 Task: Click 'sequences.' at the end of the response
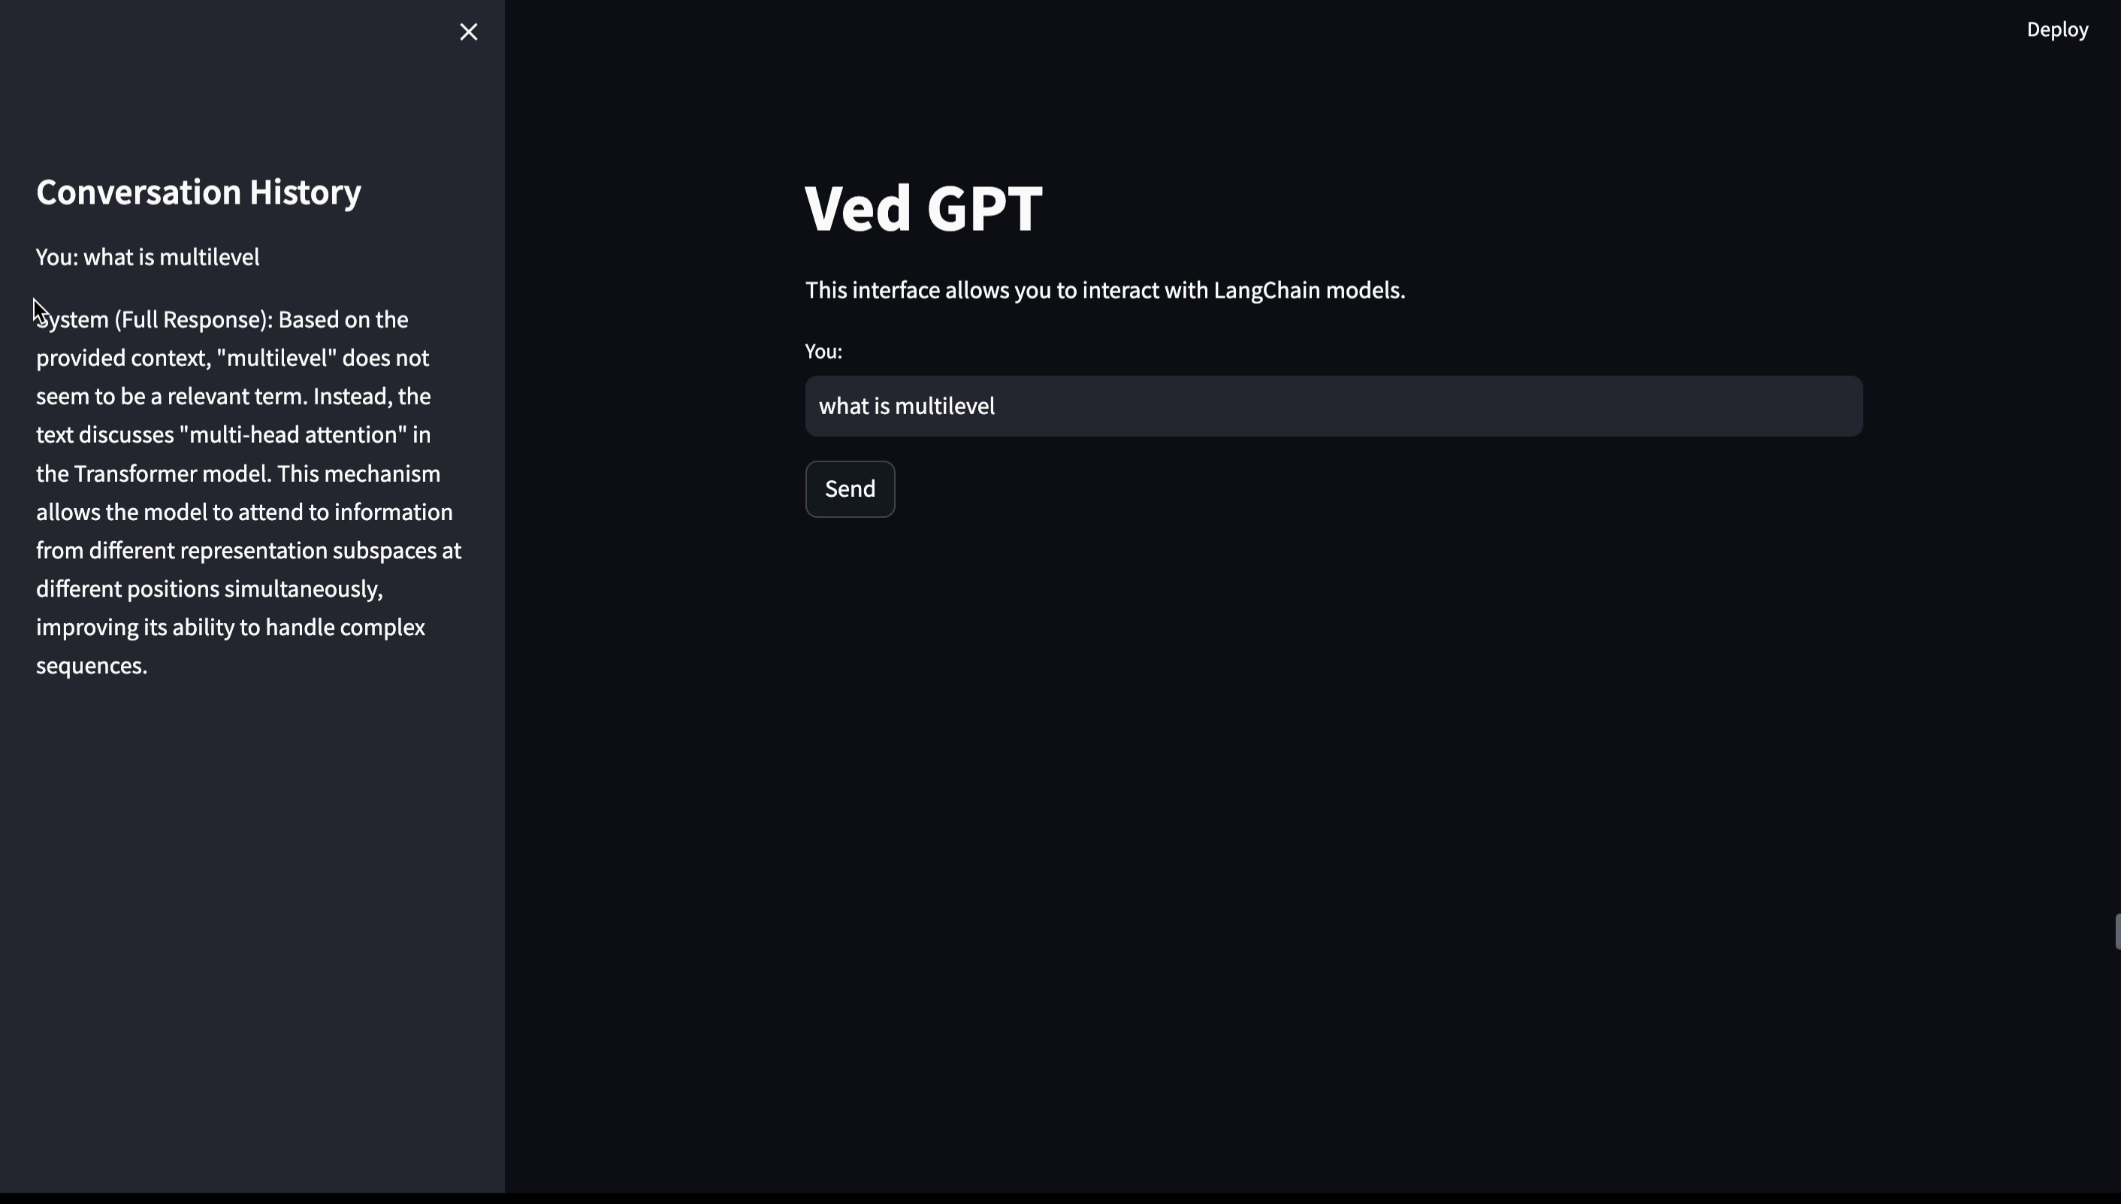tap(92, 666)
